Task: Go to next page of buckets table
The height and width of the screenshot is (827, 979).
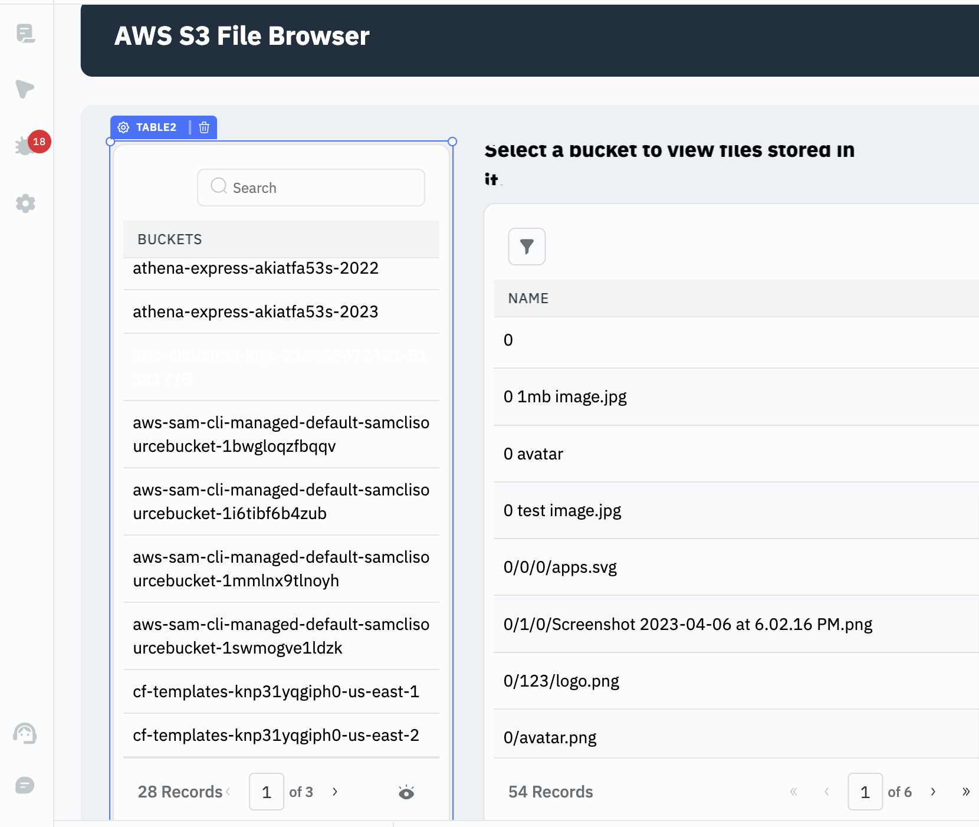Action: point(335,792)
